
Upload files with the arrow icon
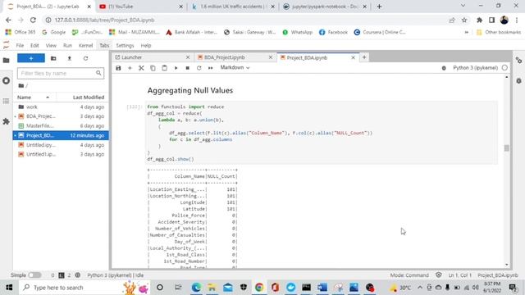click(70, 58)
